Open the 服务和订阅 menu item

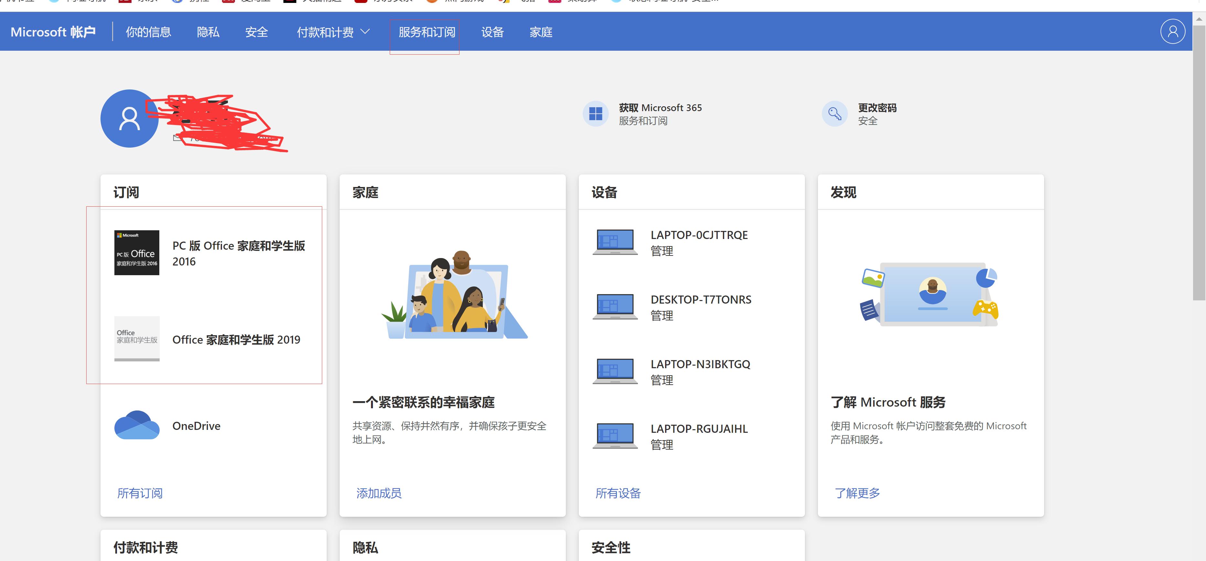click(424, 33)
